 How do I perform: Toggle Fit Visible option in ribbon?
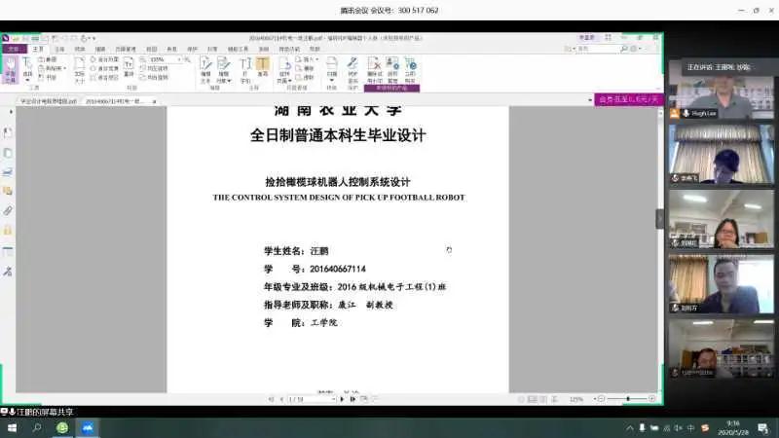pos(104,78)
